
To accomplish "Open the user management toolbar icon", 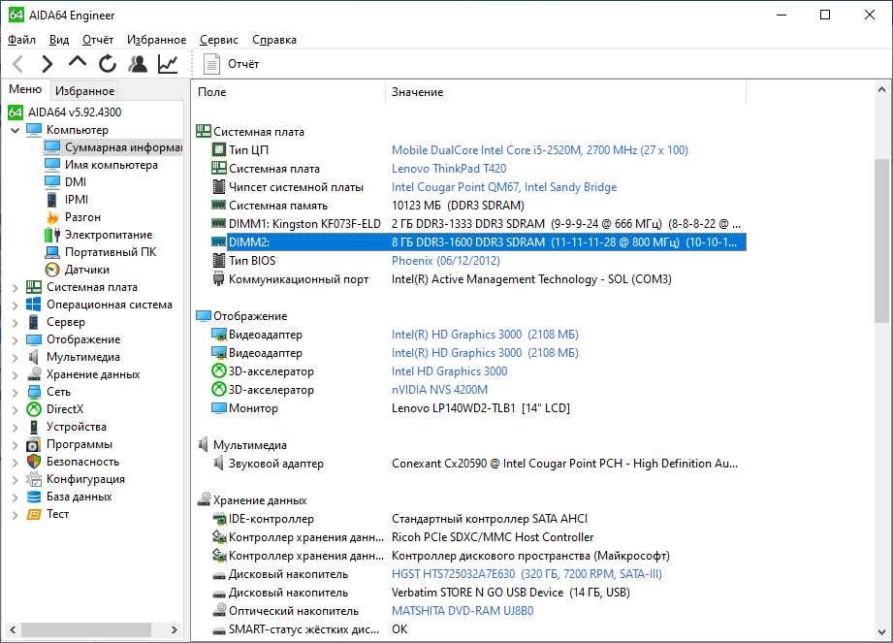I will pyautogui.click(x=138, y=64).
